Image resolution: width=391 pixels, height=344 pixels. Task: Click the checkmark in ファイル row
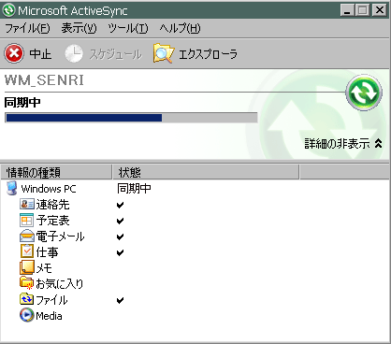[x=121, y=300]
